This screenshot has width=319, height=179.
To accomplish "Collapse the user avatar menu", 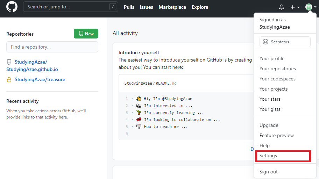I will click(x=311, y=7).
